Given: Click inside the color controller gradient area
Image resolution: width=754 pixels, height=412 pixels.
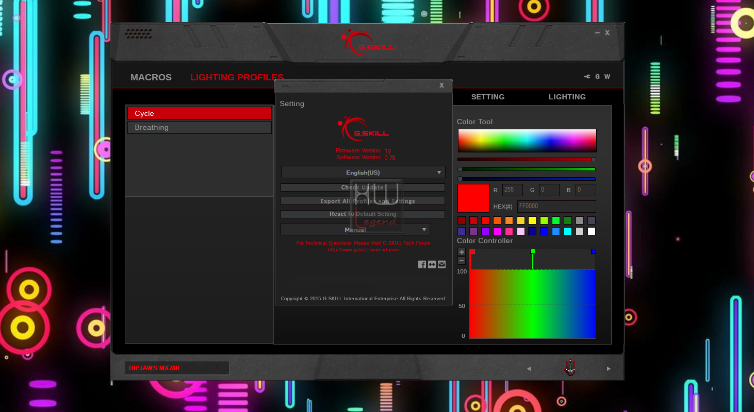Looking at the screenshot, I should (533, 304).
